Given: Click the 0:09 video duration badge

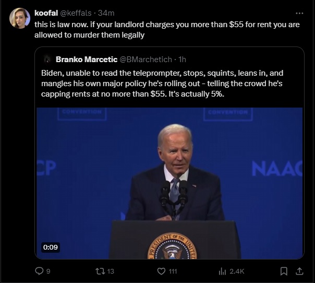Looking at the screenshot, I should pyautogui.click(x=51, y=247).
